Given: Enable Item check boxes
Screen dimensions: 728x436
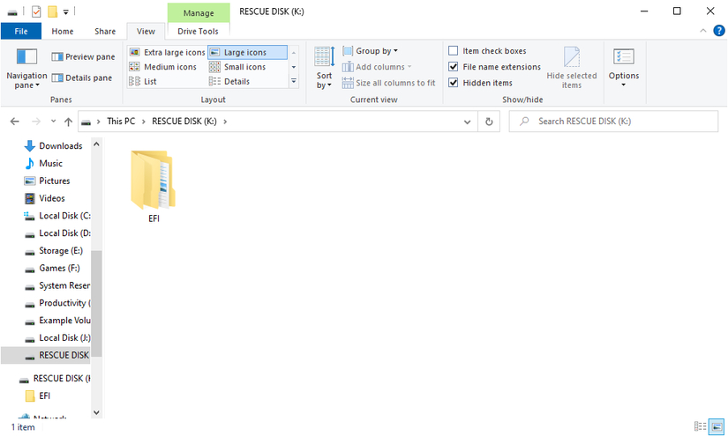Looking at the screenshot, I should (x=487, y=51).
